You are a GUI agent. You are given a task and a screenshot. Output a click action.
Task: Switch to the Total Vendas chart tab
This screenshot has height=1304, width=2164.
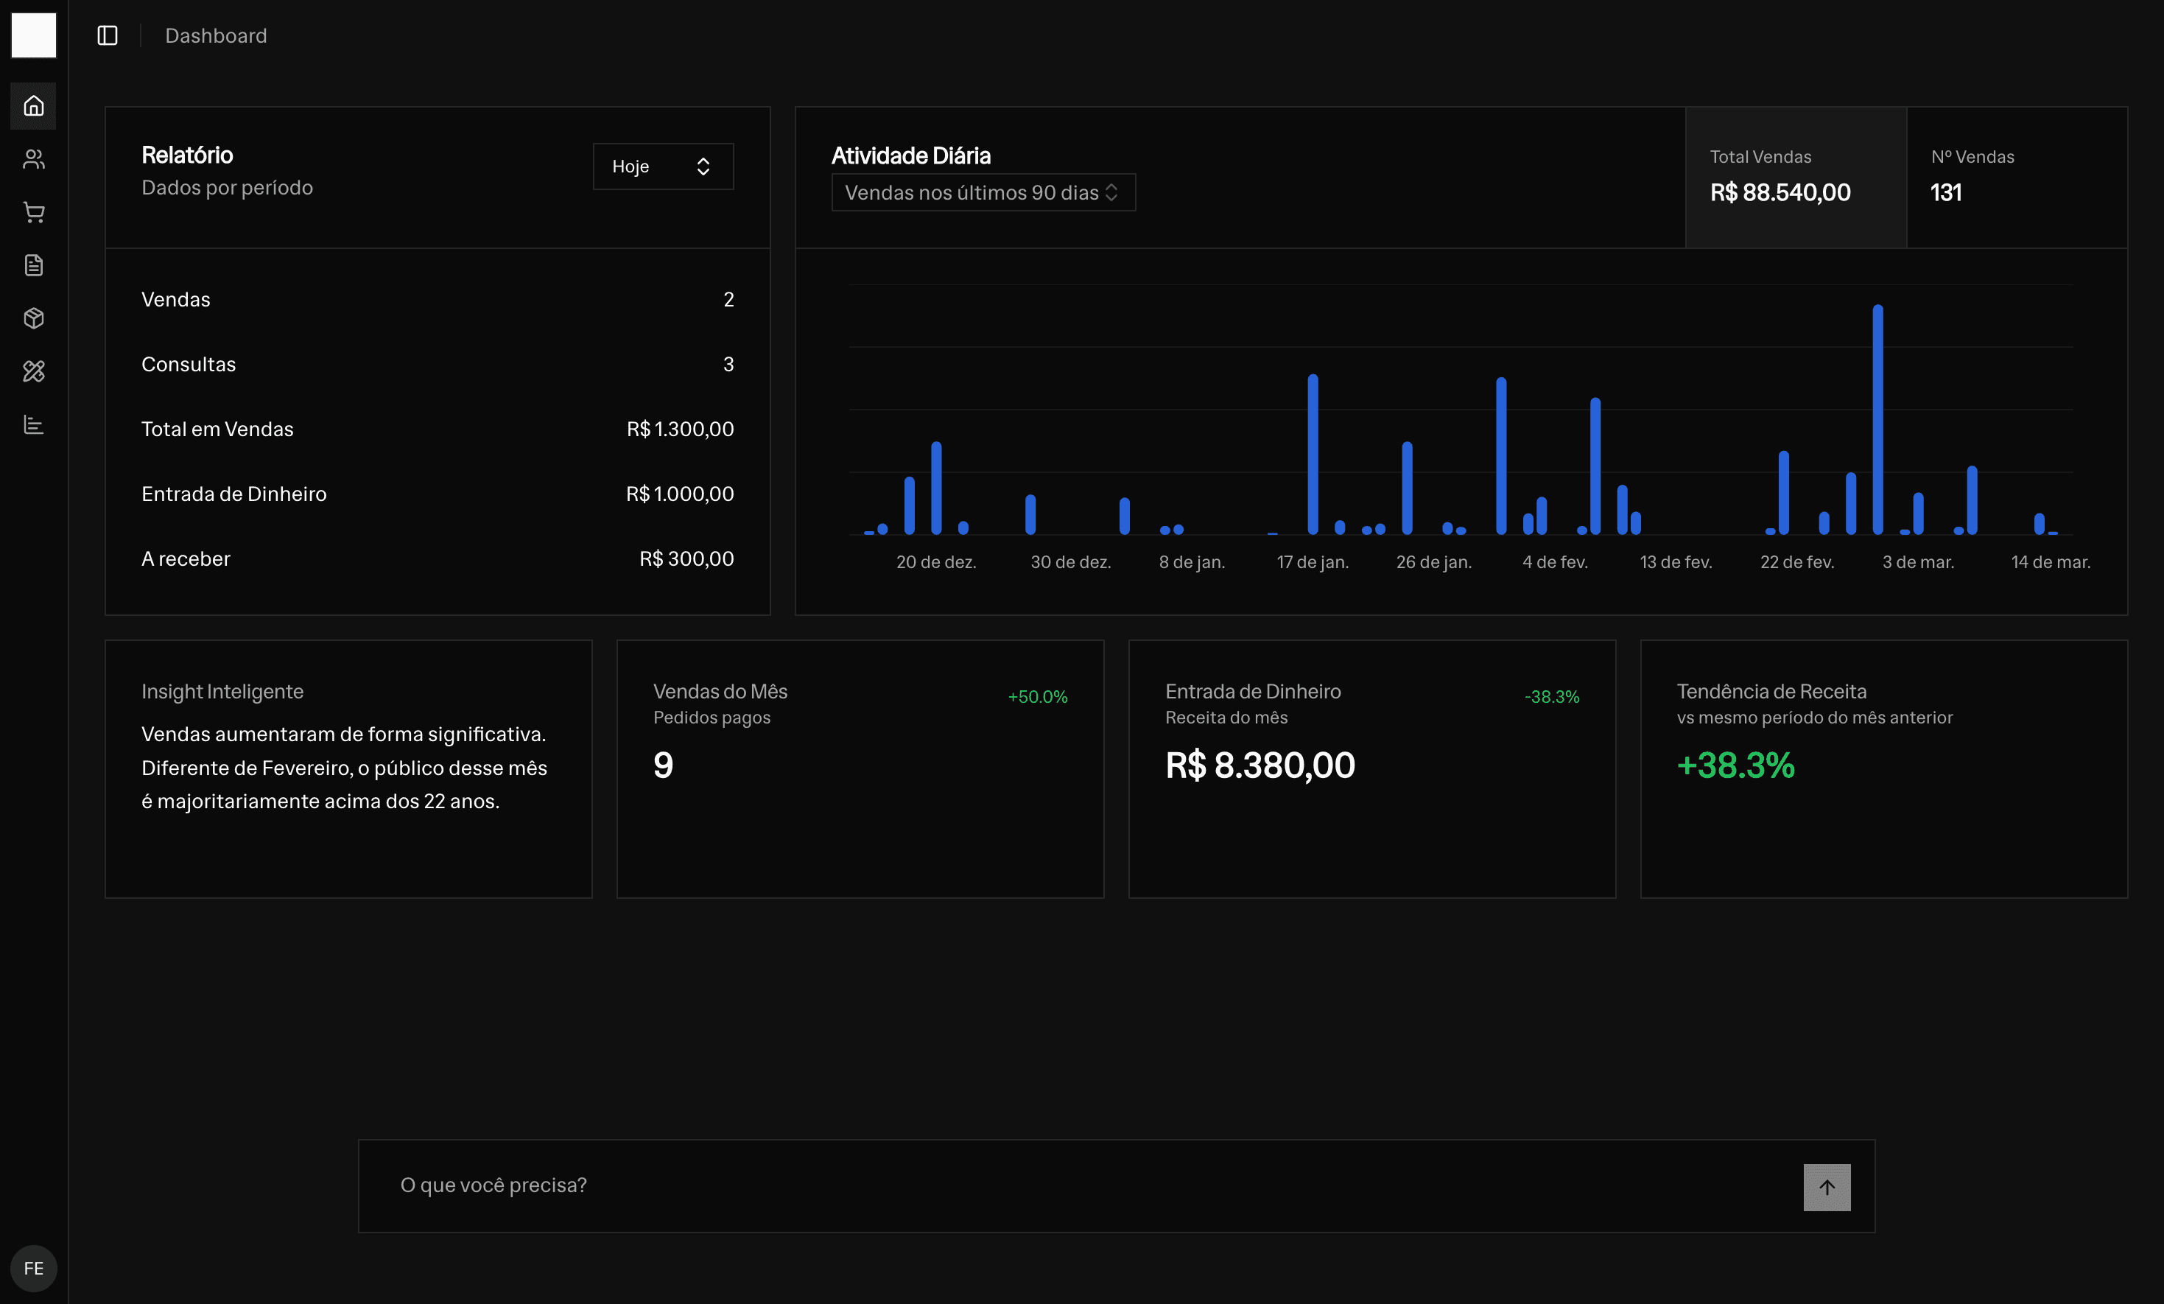(1794, 178)
